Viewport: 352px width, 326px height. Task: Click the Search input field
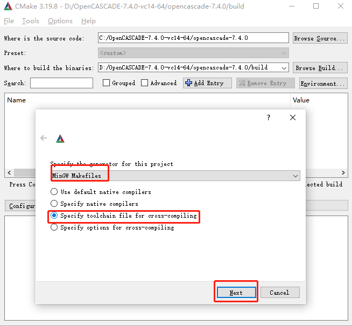[61, 83]
